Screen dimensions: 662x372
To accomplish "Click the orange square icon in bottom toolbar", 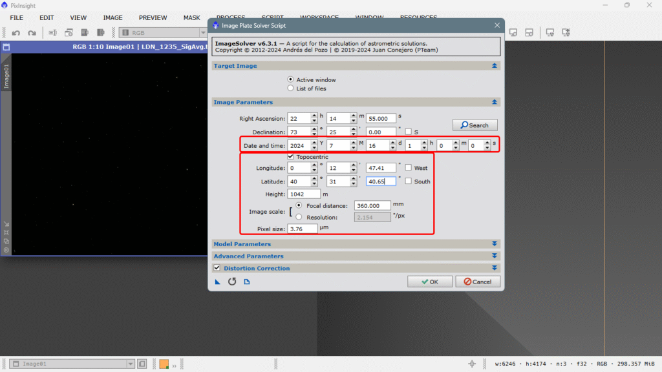I will (x=164, y=364).
